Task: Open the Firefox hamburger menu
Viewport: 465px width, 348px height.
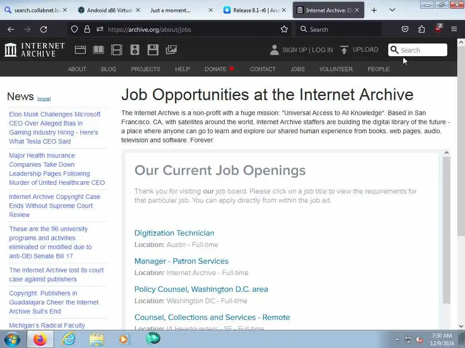Action: [454, 29]
